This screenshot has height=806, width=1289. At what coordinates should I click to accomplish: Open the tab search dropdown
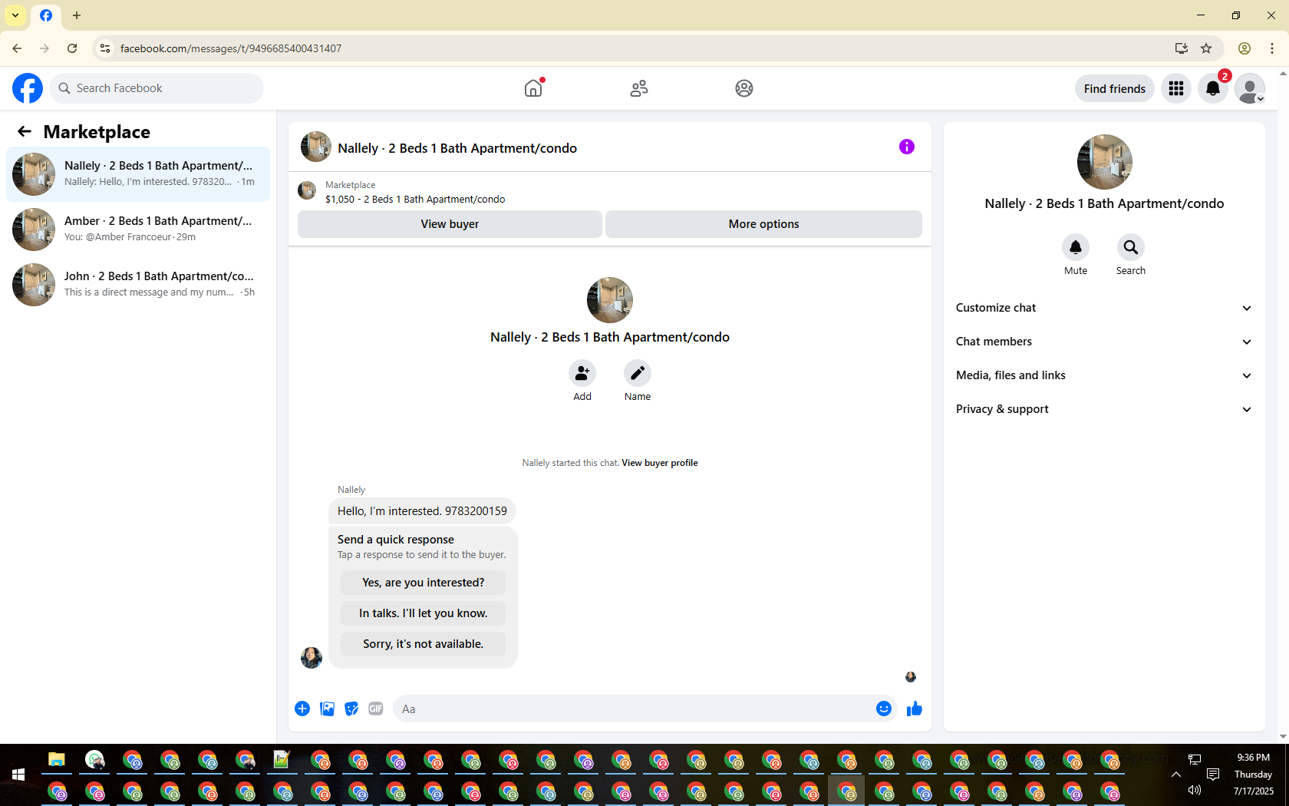pos(15,15)
